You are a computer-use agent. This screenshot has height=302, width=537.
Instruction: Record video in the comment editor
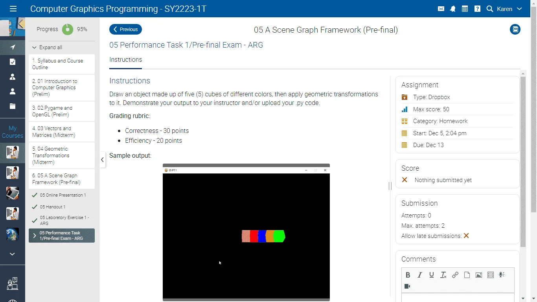(x=407, y=286)
